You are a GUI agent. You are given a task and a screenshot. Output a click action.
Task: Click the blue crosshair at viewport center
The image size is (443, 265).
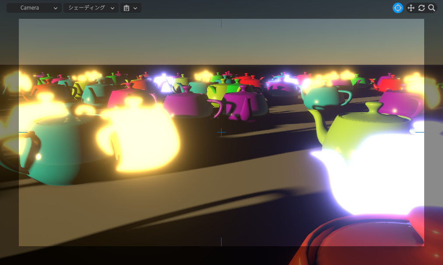click(x=221, y=132)
